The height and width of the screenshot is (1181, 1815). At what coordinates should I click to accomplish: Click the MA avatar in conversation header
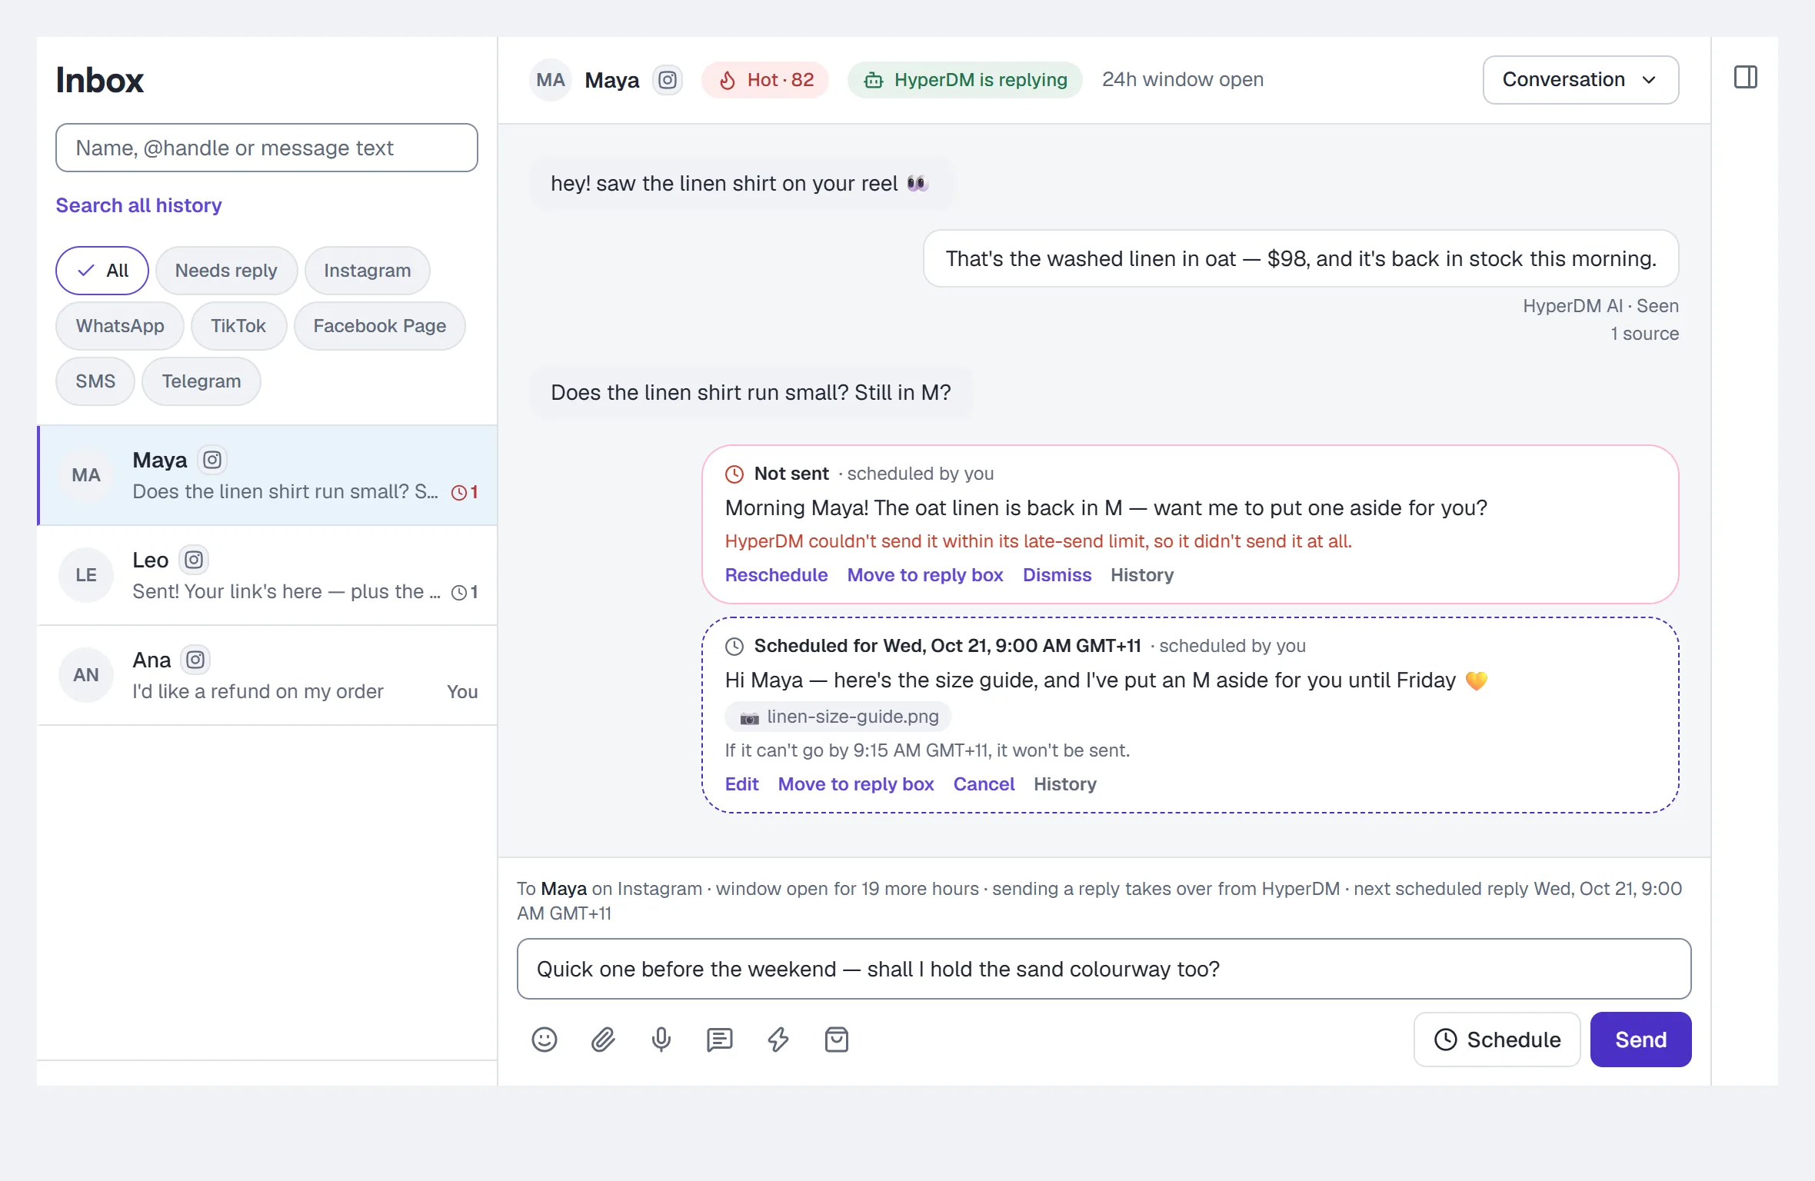(x=551, y=80)
